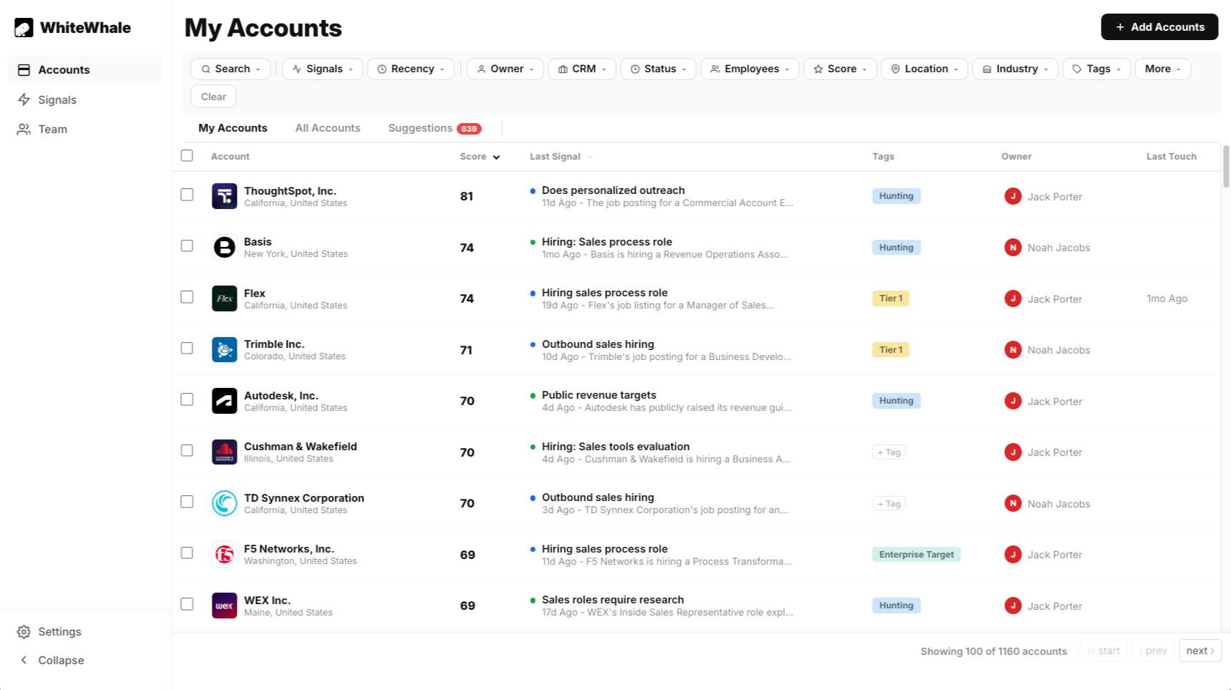Click the Hunting tag on ThoughtSpot
The image size is (1231, 690).
pyautogui.click(x=896, y=196)
